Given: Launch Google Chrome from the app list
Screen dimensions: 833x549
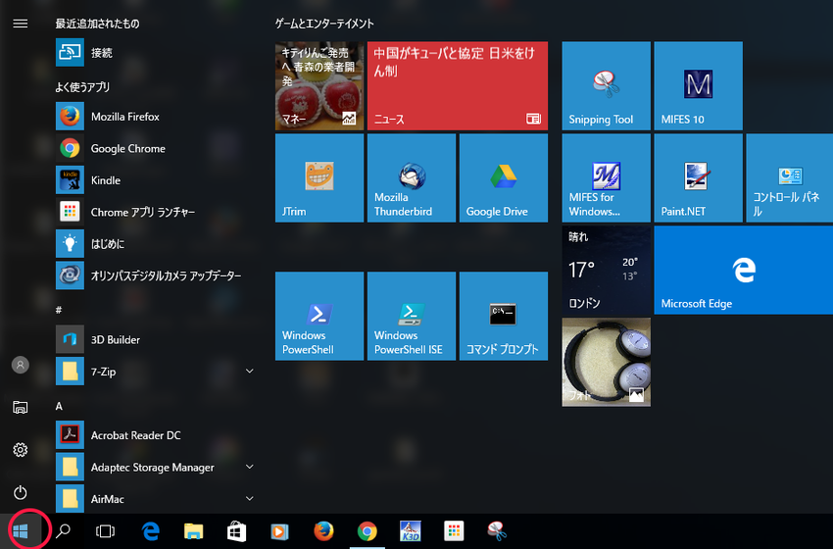Looking at the screenshot, I should [x=154, y=148].
